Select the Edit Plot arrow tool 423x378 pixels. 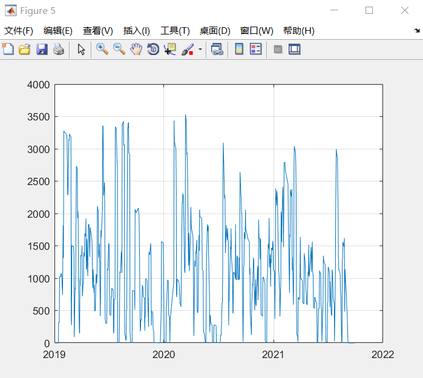pos(81,50)
